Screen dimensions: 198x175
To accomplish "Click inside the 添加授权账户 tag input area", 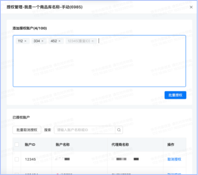I will pyautogui.click(x=99, y=61).
